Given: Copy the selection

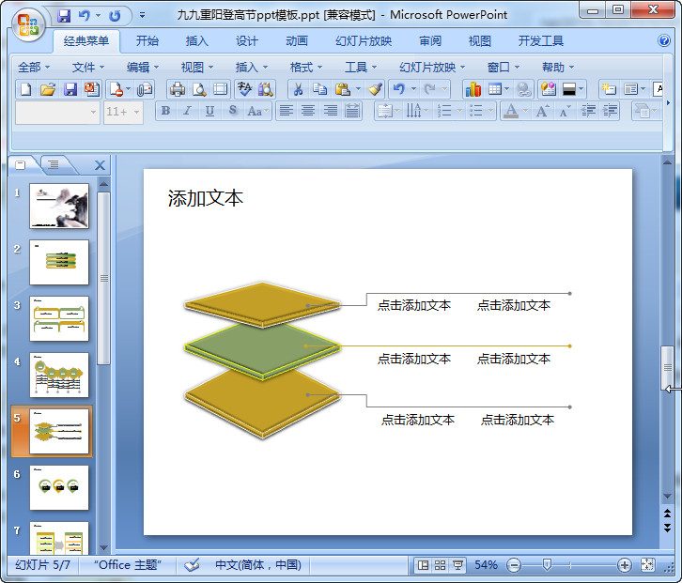Looking at the screenshot, I should click(x=319, y=89).
